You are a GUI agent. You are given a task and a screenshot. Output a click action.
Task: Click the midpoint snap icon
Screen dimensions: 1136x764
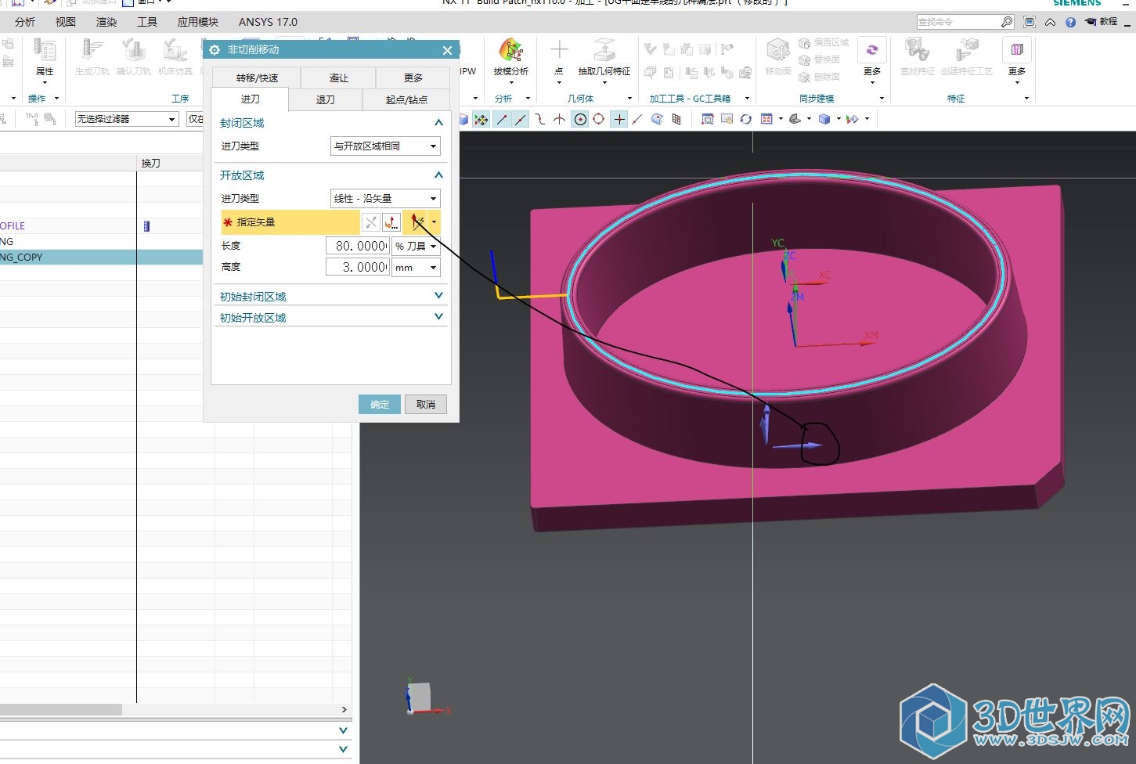[520, 119]
